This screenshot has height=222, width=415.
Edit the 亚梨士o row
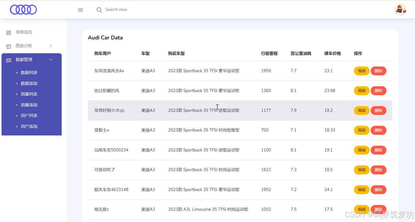click(362, 130)
